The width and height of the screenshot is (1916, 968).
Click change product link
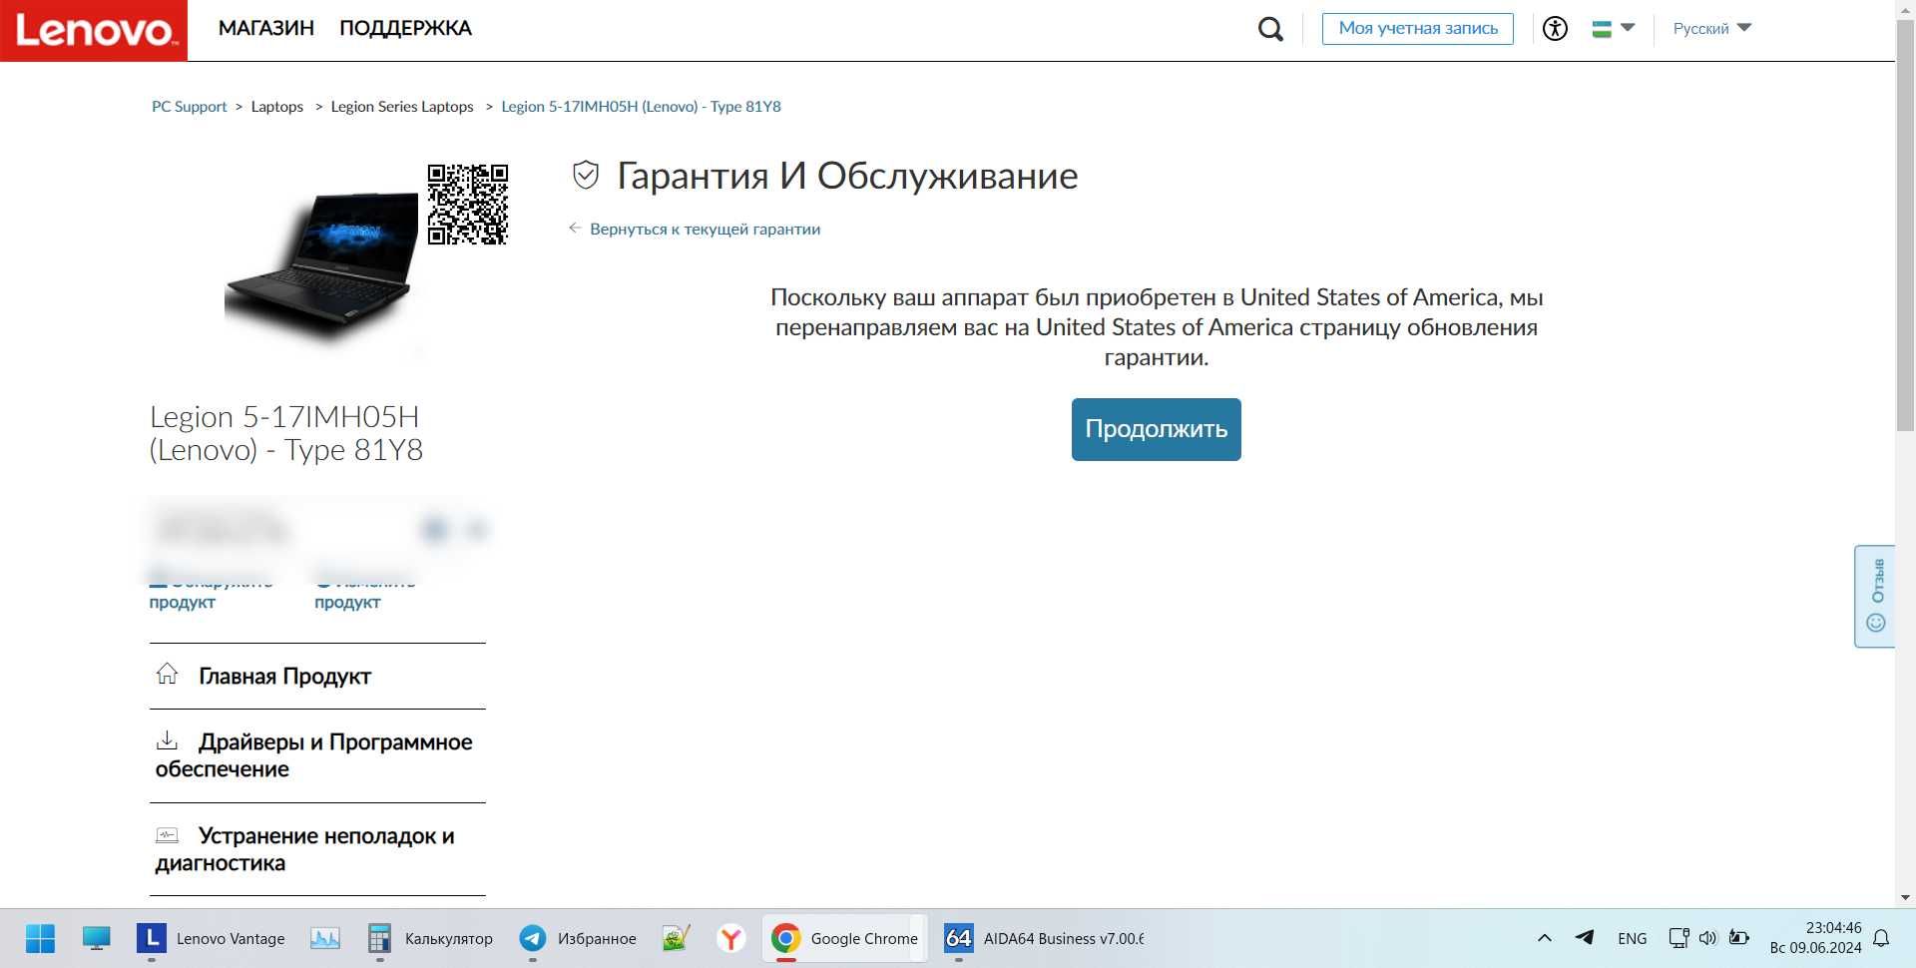coord(365,592)
